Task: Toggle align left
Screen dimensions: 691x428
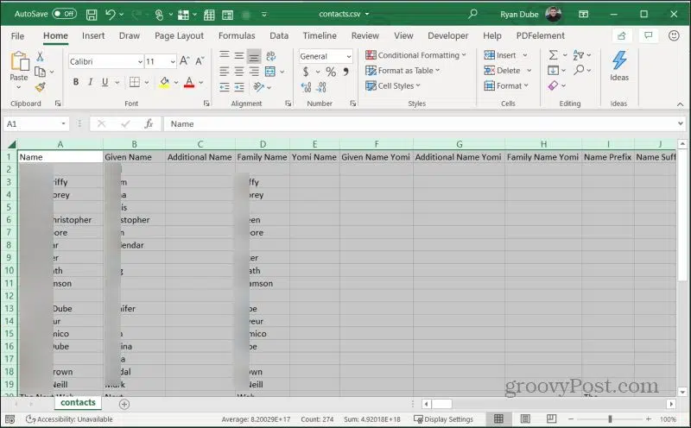Action: click(225, 72)
